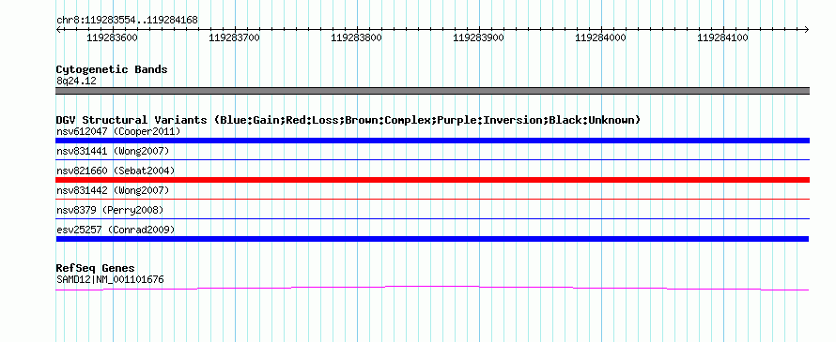Image resolution: width=836 pixels, height=342 pixels.
Task: Click ruler position 119284000
Action: pyautogui.click(x=601, y=37)
